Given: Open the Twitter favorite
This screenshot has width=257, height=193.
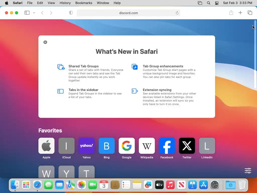Looking at the screenshot, I should coord(187,146).
